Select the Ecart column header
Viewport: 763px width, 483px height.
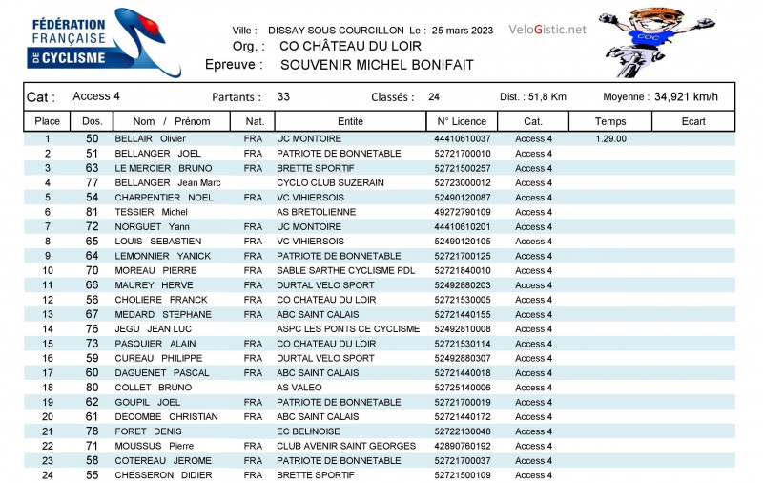click(693, 121)
